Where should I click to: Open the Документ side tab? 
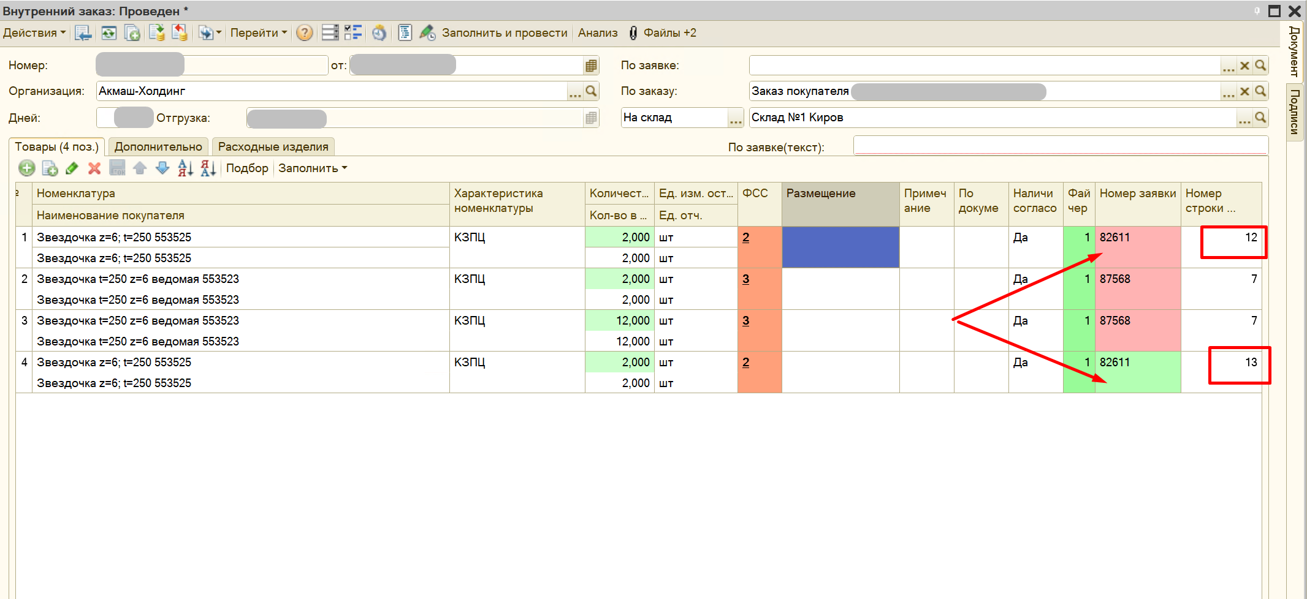(x=1295, y=51)
